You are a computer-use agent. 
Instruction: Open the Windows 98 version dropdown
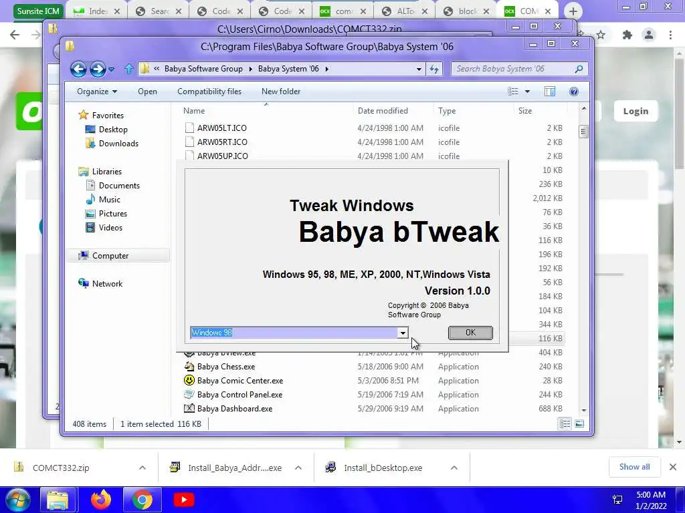pos(402,333)
